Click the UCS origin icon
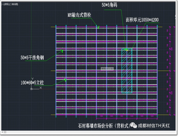This screenshot has height=136, width=178. (31, 89)
